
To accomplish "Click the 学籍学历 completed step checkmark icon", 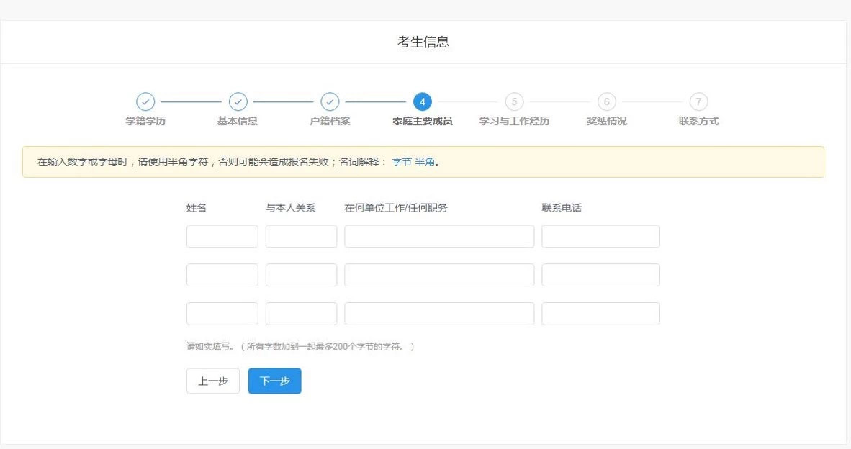I will [x=145, y=102].
